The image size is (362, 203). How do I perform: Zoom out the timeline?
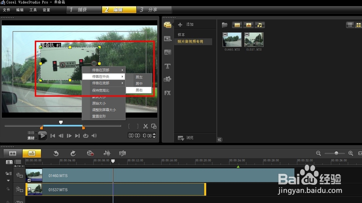pos(318,153)
